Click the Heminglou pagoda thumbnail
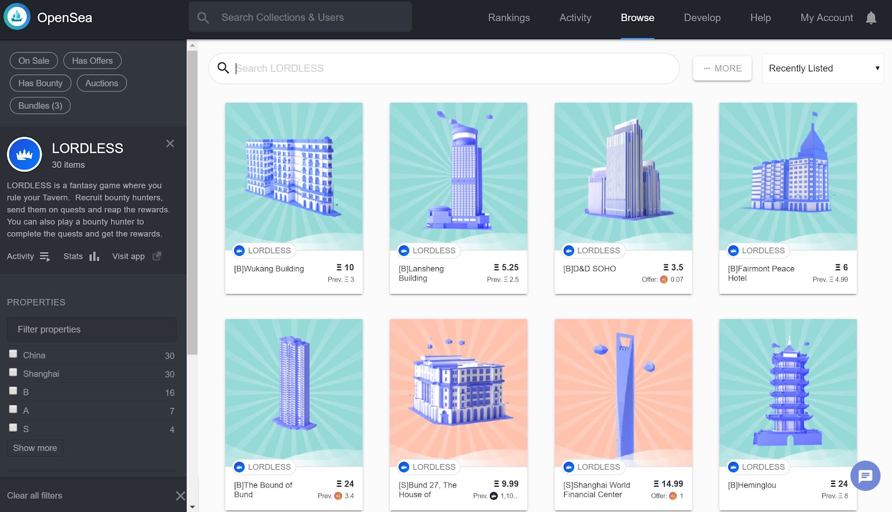 (788, 393)
